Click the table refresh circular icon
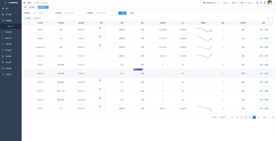276x141 pixels. (272, 18)
